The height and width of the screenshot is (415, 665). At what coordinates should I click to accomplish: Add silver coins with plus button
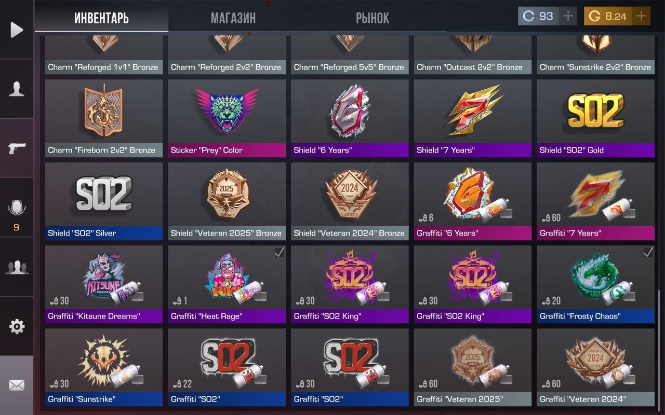click(568, 16)
